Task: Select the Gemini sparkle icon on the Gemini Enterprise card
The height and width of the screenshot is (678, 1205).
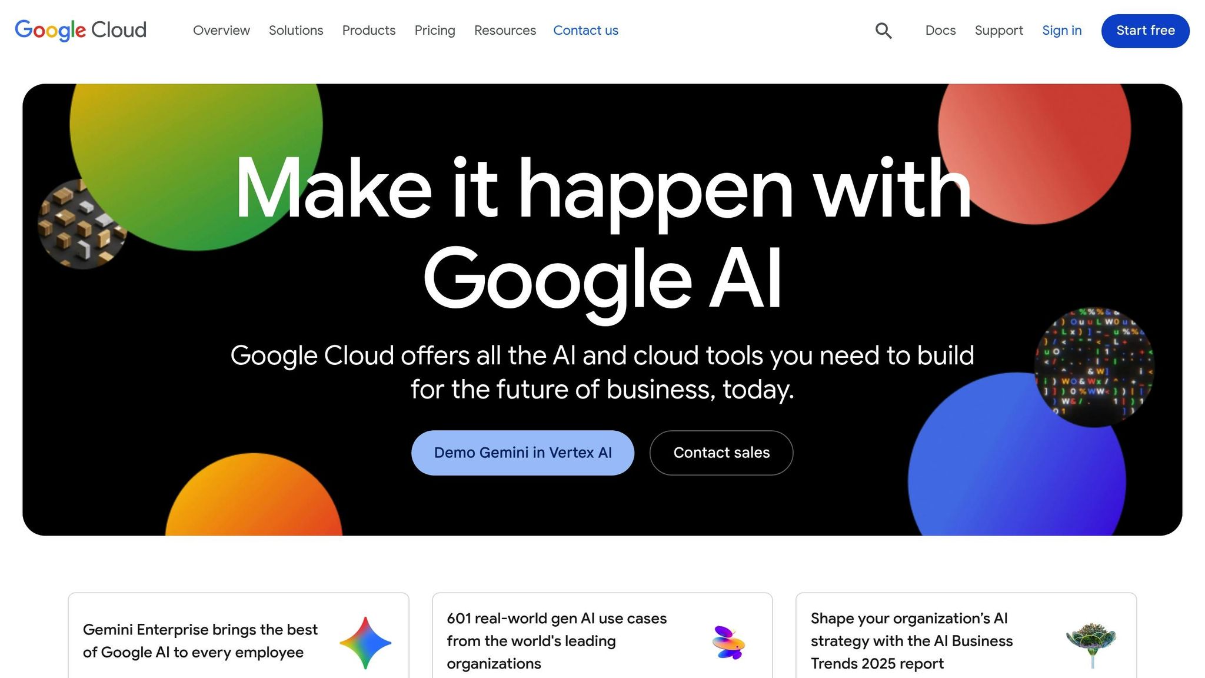Action: (x=366, y=642)
